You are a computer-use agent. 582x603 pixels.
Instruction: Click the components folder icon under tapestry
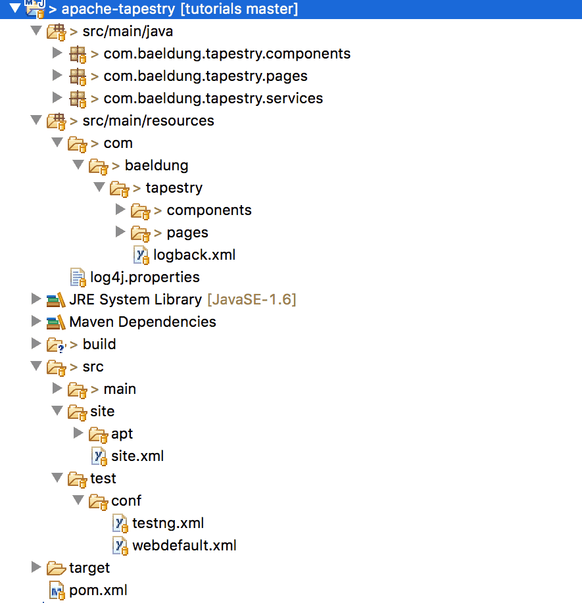pyautogui.click(x=140, y=211)
